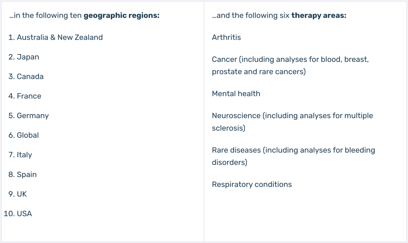Select France from the geographic regions

25,96
